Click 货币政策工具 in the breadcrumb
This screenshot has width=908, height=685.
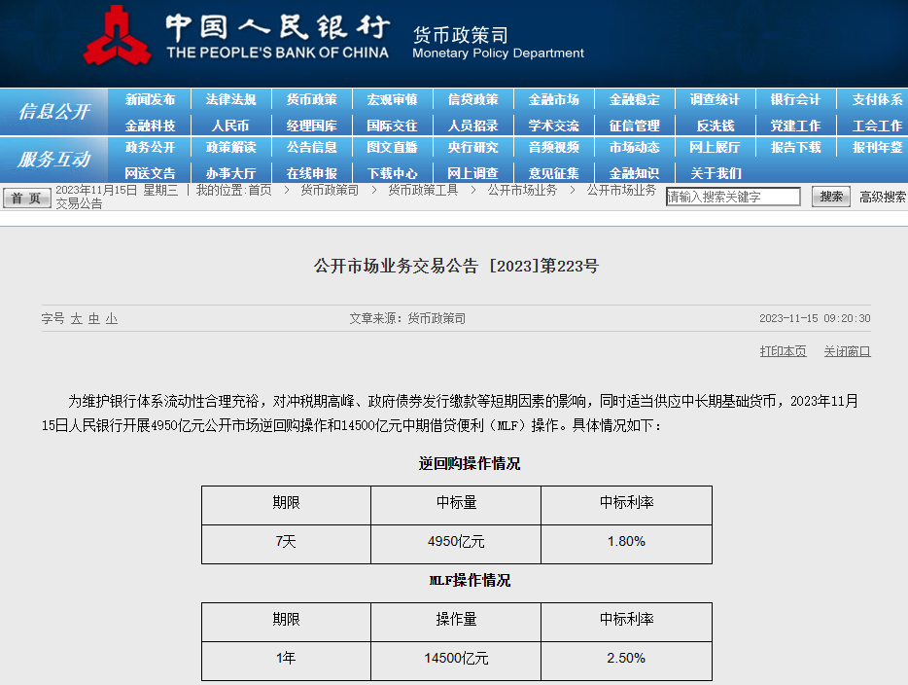[x=423, y=190]
